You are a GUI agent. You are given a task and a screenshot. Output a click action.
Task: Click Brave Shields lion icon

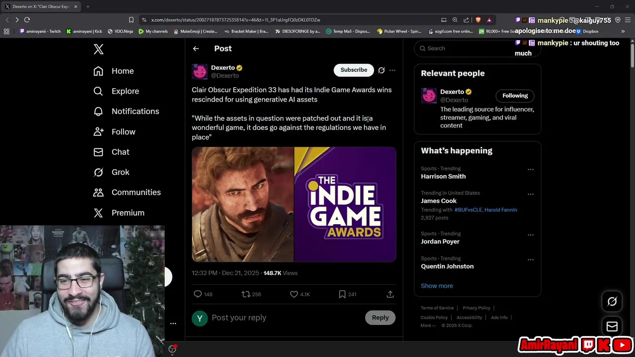pyautogui.click(x=478, y=20)
